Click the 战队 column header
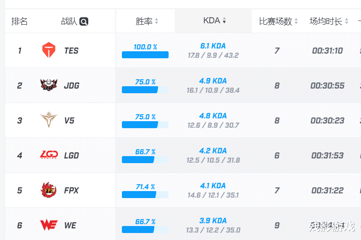Viewport: 361px width, 240px height. click(69, 21)
